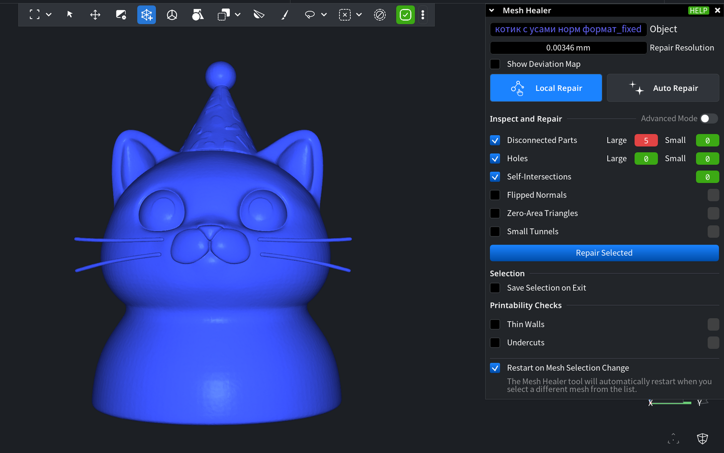The image size is (724, 453).
Task: Collapse the Mesh Healer panel chevron
Action: tap(492, 11)
